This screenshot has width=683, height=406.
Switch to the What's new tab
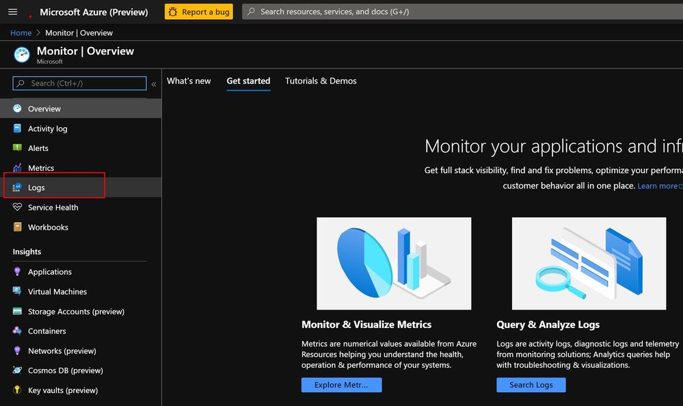[189, 81]
